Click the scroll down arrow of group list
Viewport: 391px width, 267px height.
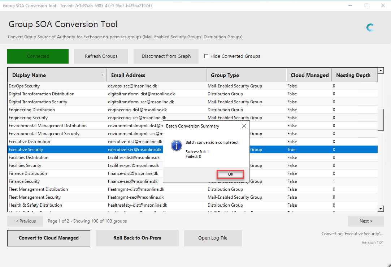[381, 208]
